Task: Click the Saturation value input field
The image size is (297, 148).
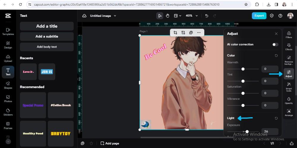Action: click(x=270, y=93)
